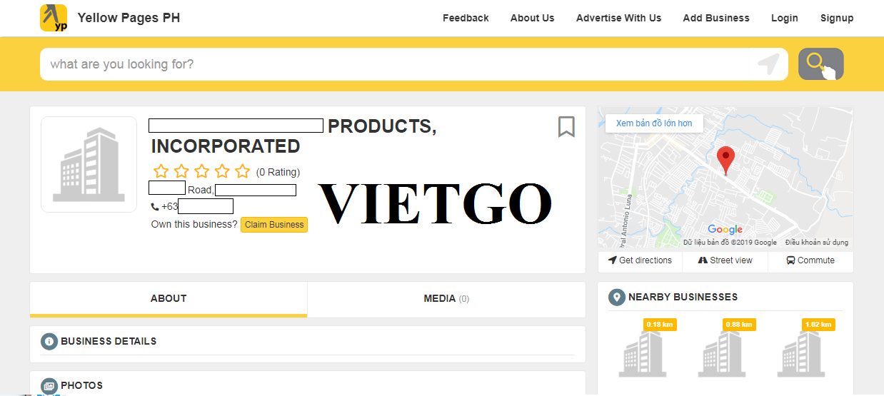Click Get directions
The image size is (884, 396).
(x=640, y=260)
